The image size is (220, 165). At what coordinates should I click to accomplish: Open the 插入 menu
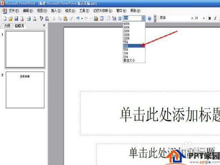(56, 11)
